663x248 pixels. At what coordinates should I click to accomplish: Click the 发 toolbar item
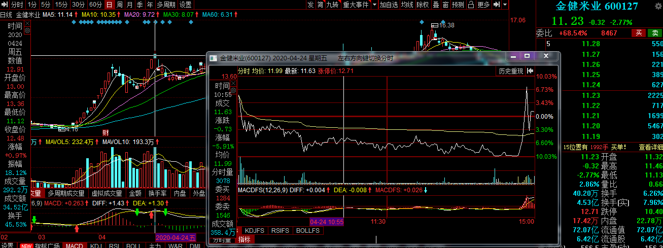pos(310,5)
